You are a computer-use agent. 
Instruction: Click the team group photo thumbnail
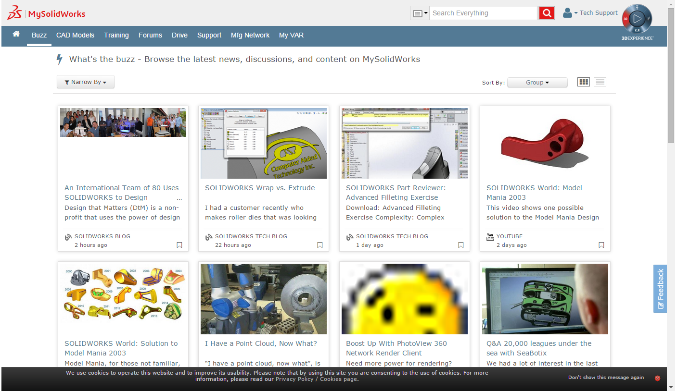pyautogui.click(x=123, y=122)
